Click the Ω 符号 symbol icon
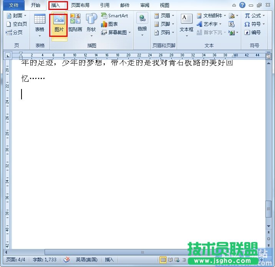Image resolution: width=275 pixels, height=267 pixels. point(247,24)
